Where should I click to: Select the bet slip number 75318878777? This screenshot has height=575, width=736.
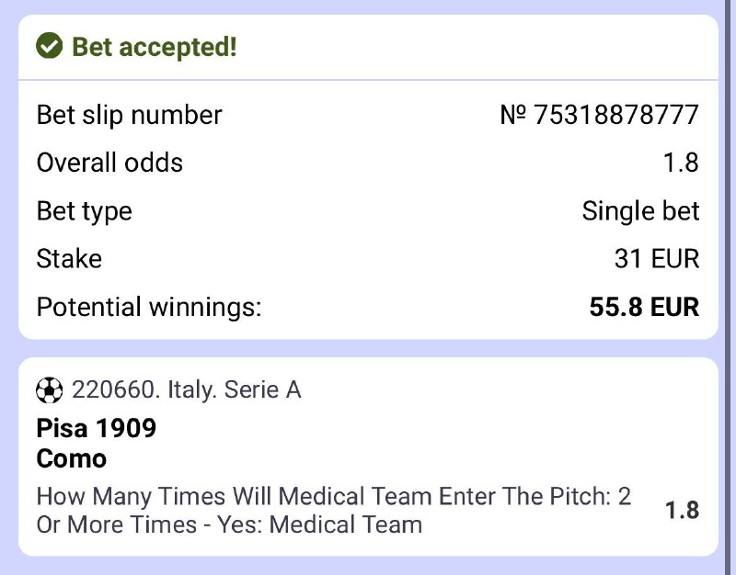coord(616,116)
